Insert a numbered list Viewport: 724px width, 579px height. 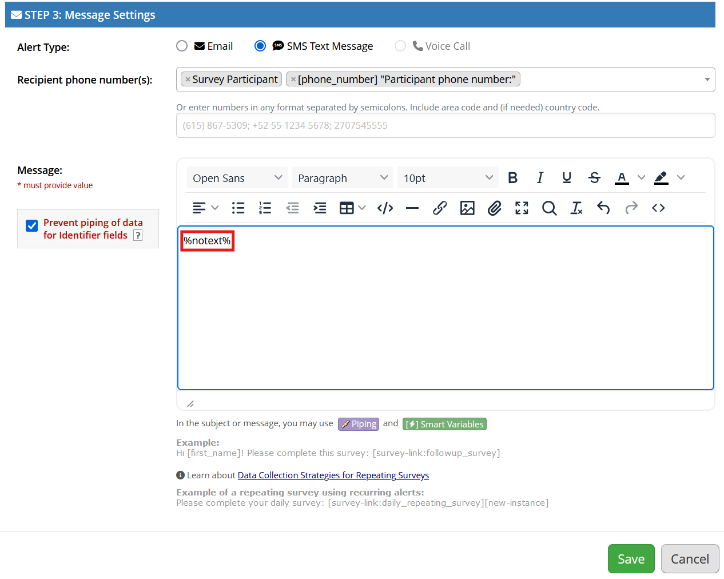265,208
